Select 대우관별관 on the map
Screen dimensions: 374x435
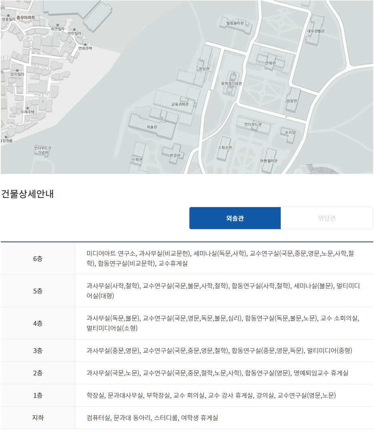(316, 31)
